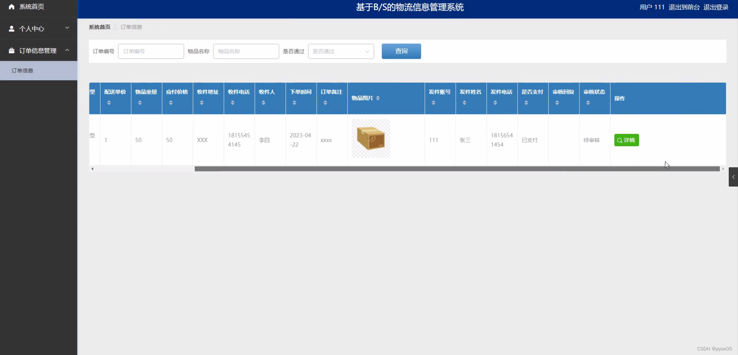Sort by 物品图片 column arrows
Screen dimensions: 738x355
[378, 98]
